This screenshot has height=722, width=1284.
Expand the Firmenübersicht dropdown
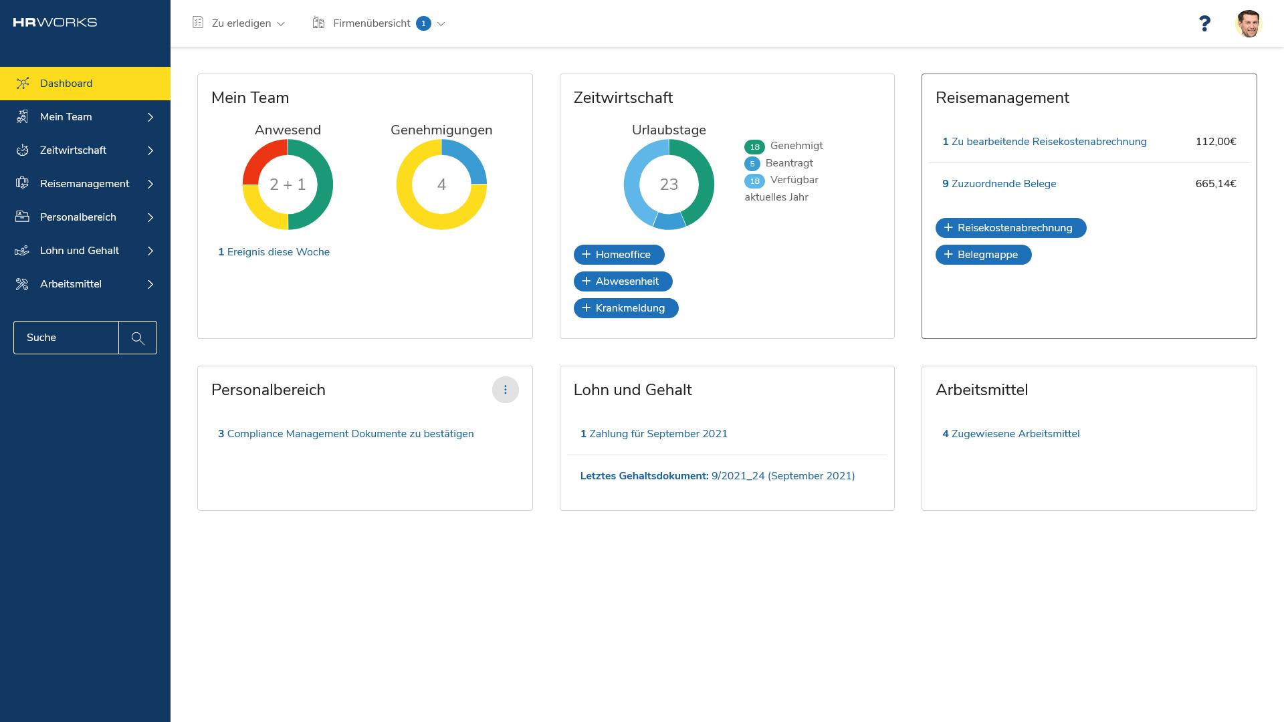[441, 23]
